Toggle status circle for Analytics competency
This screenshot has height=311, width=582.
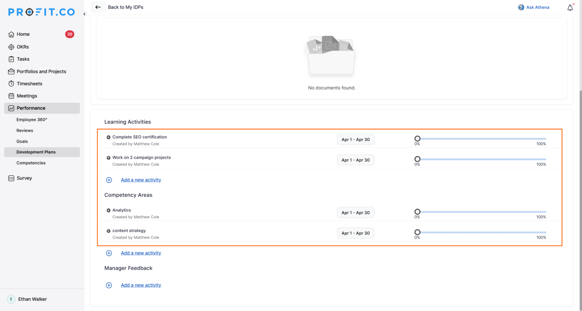(x=108, y=210)
